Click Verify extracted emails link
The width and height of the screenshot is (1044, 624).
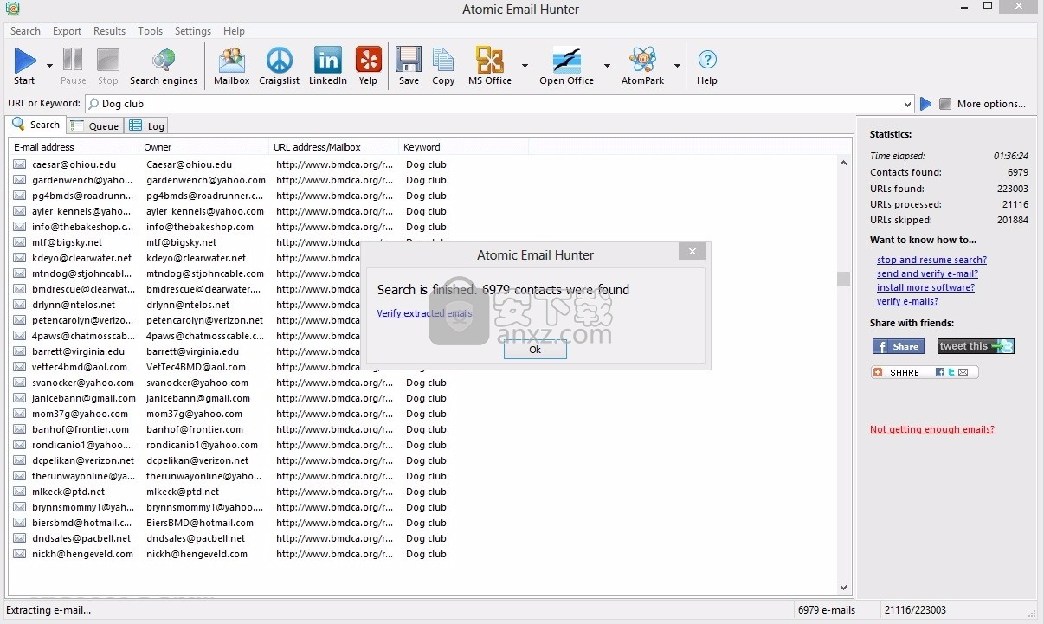(x=424, y=313)
